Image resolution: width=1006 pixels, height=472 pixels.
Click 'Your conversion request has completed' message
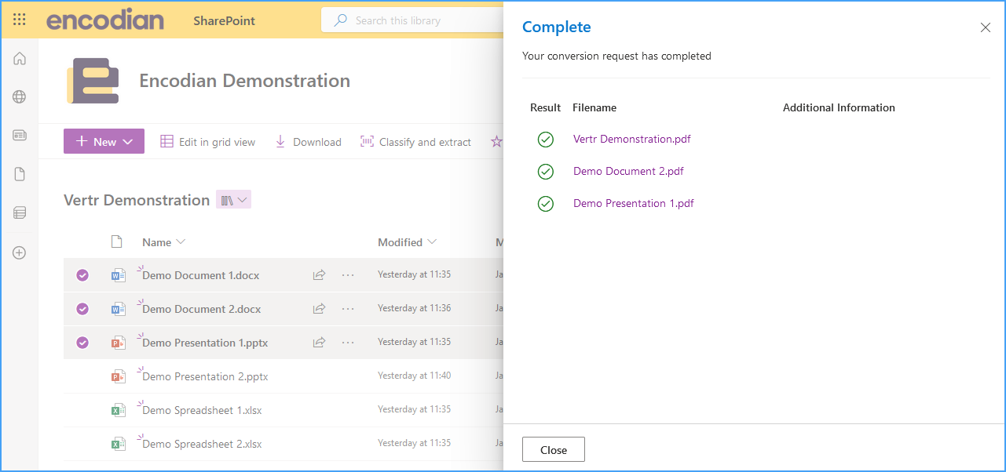pos(616,56)
